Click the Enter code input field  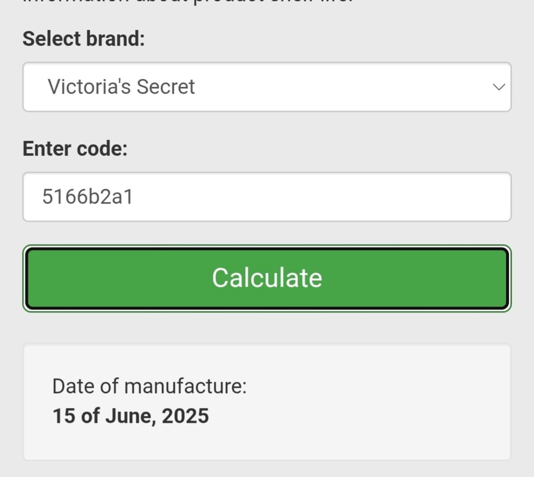tap(267, 196)
